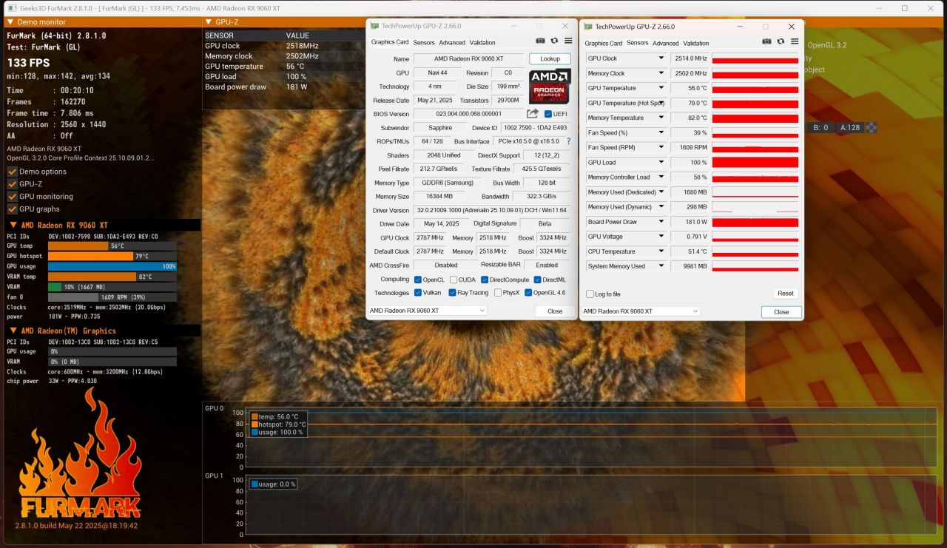Viewport: 947px width, 548px height.
Task: Open the CPU Temperature sensor dropdown
Action: tap(661, 251)
